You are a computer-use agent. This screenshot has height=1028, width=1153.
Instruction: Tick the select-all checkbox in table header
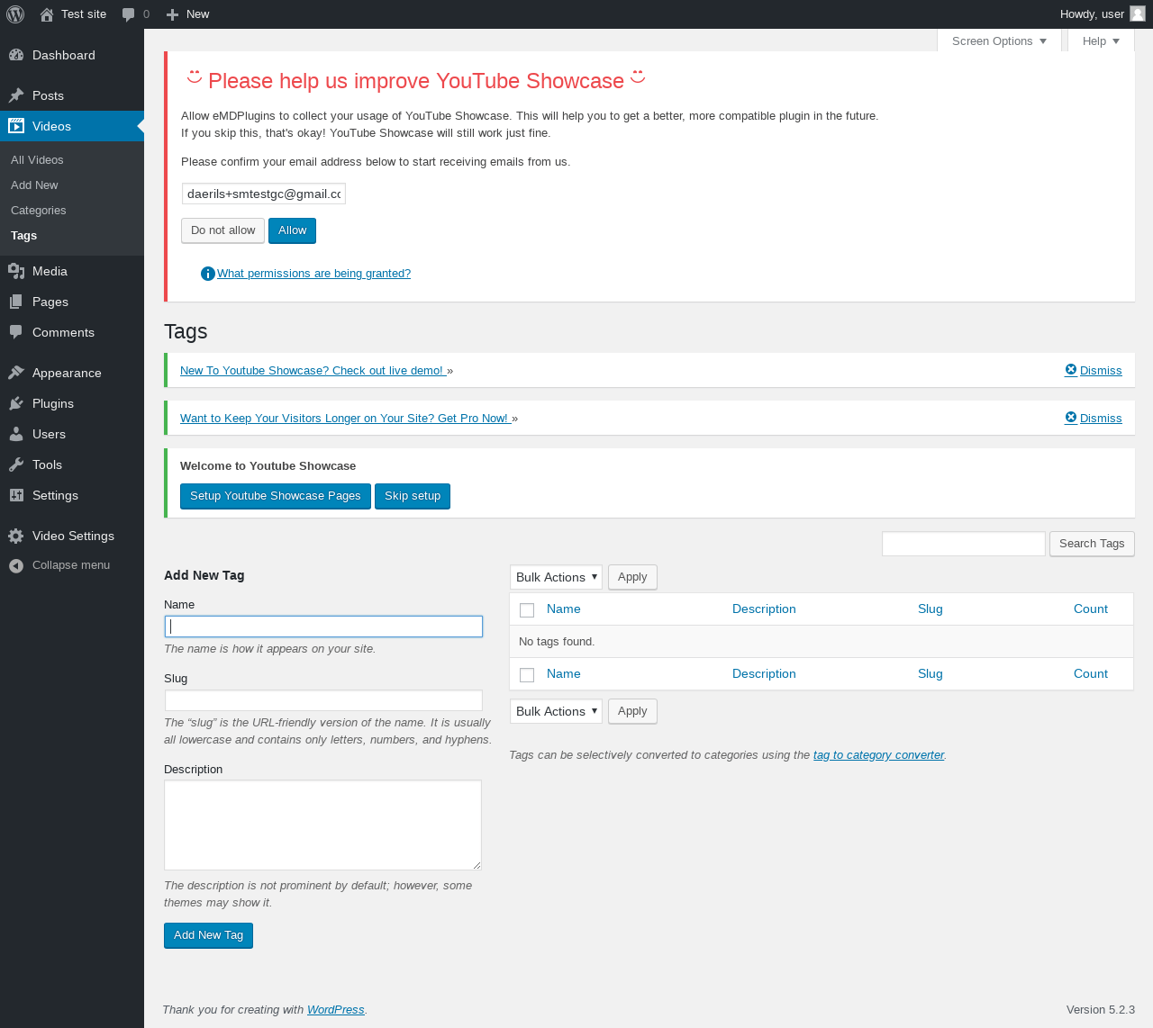(527, 610)
